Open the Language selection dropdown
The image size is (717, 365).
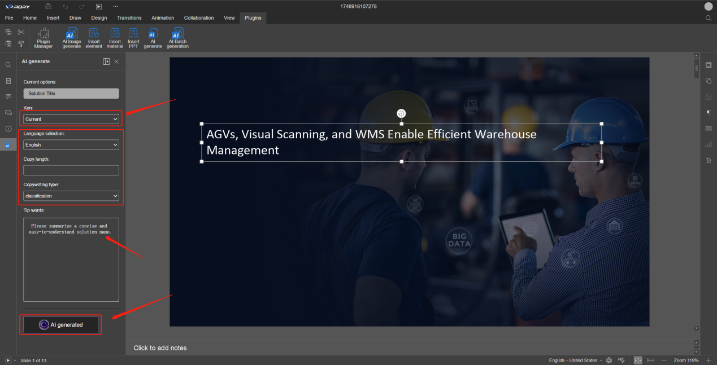71,145
